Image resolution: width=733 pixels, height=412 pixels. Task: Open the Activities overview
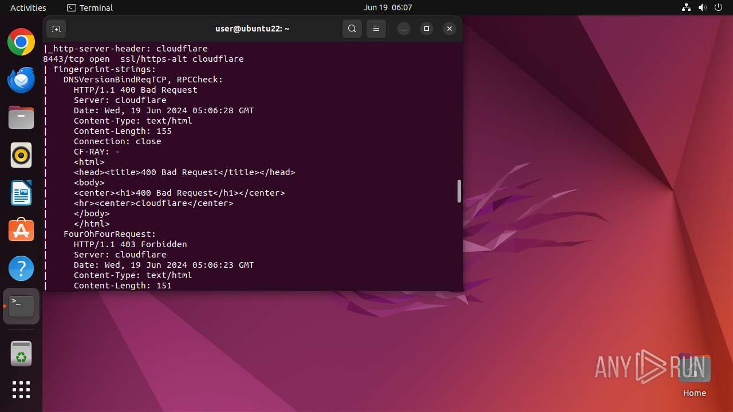click(x=28, y=7)
